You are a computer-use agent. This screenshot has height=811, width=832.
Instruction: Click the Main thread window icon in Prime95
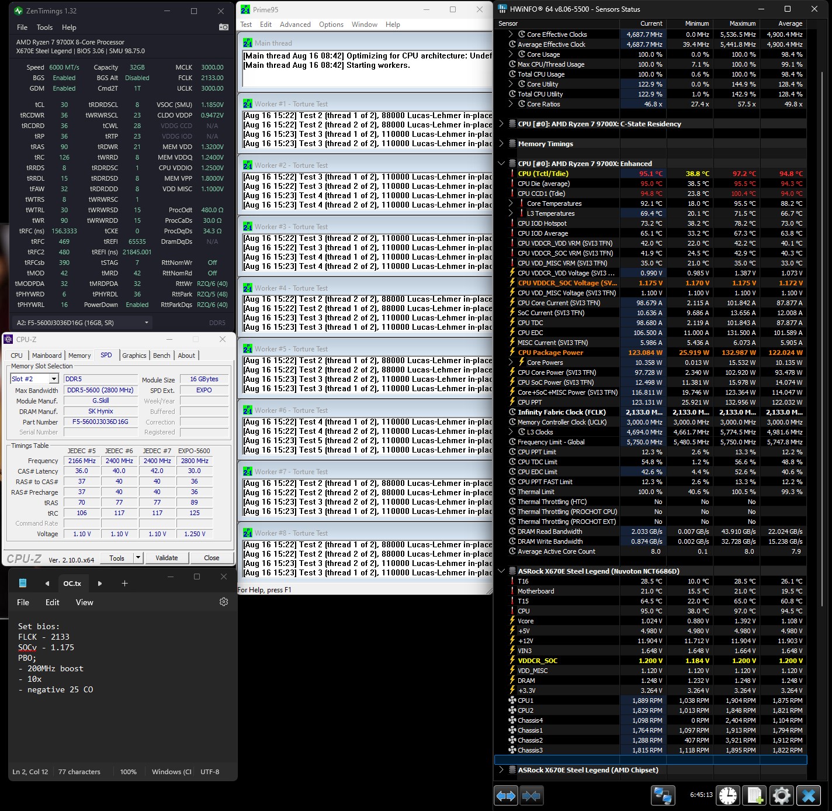point(248,43)
